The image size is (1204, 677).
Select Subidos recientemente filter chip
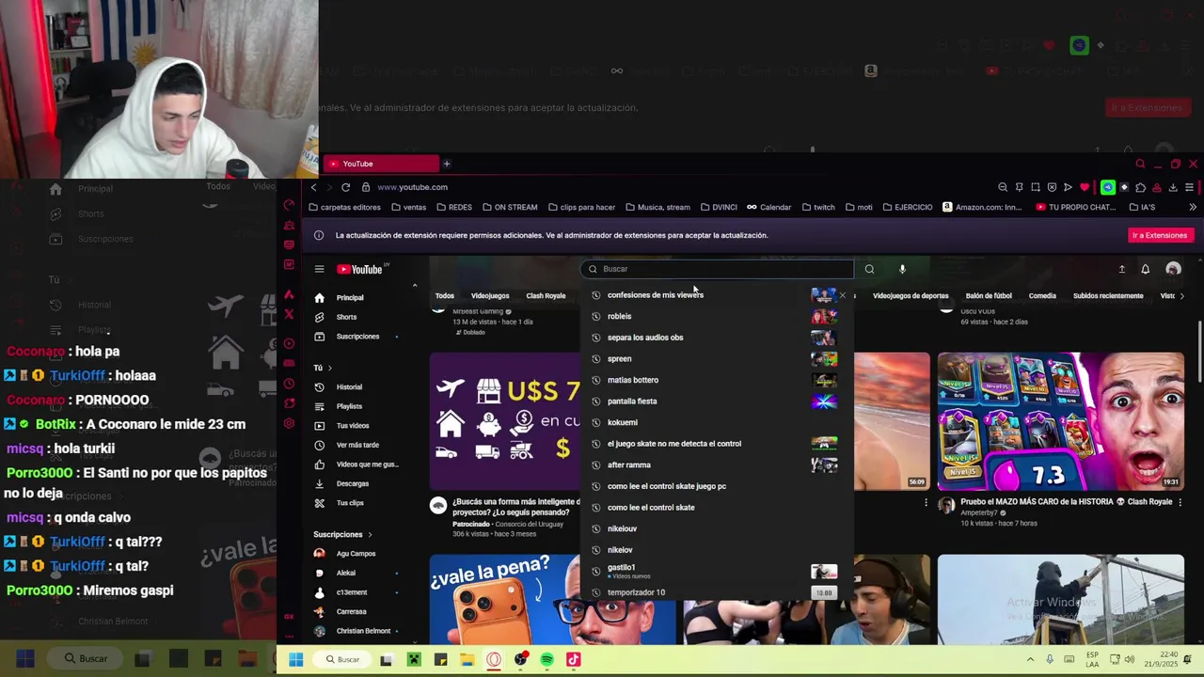point(1108,296)
